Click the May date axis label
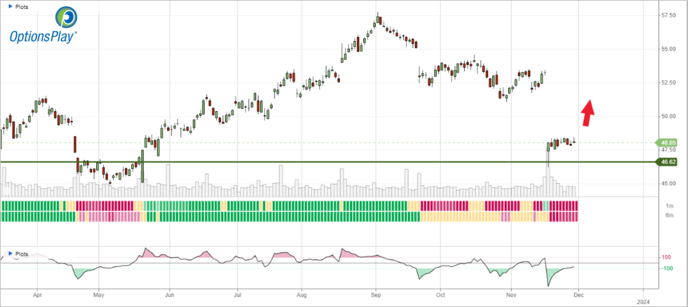 tap(99, 295)
